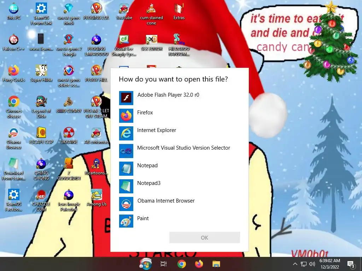Select the Download From team... icon
The image size is (362, 271).
pos(13,169)
